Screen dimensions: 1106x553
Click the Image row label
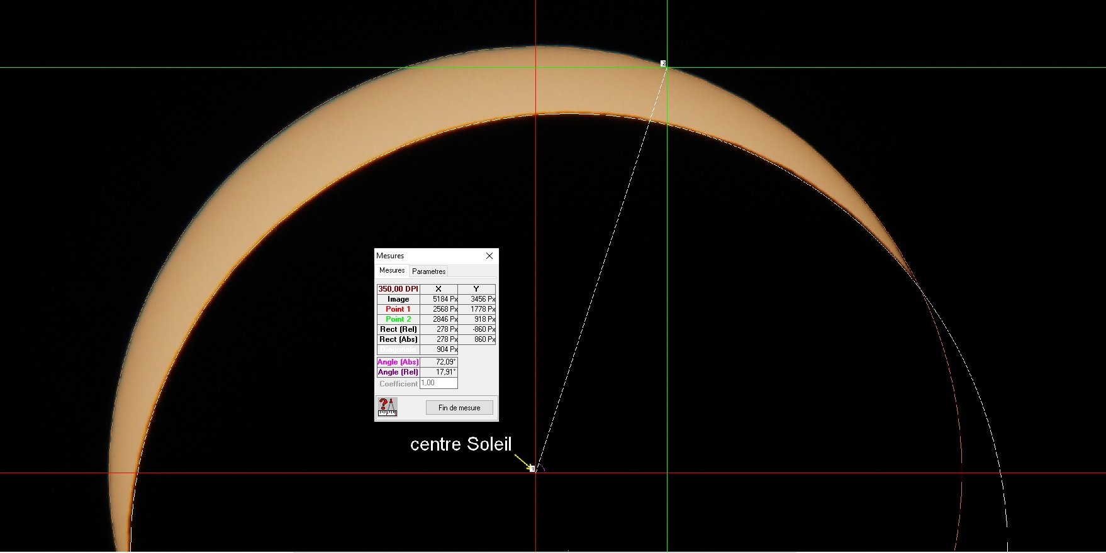(398, 299)
